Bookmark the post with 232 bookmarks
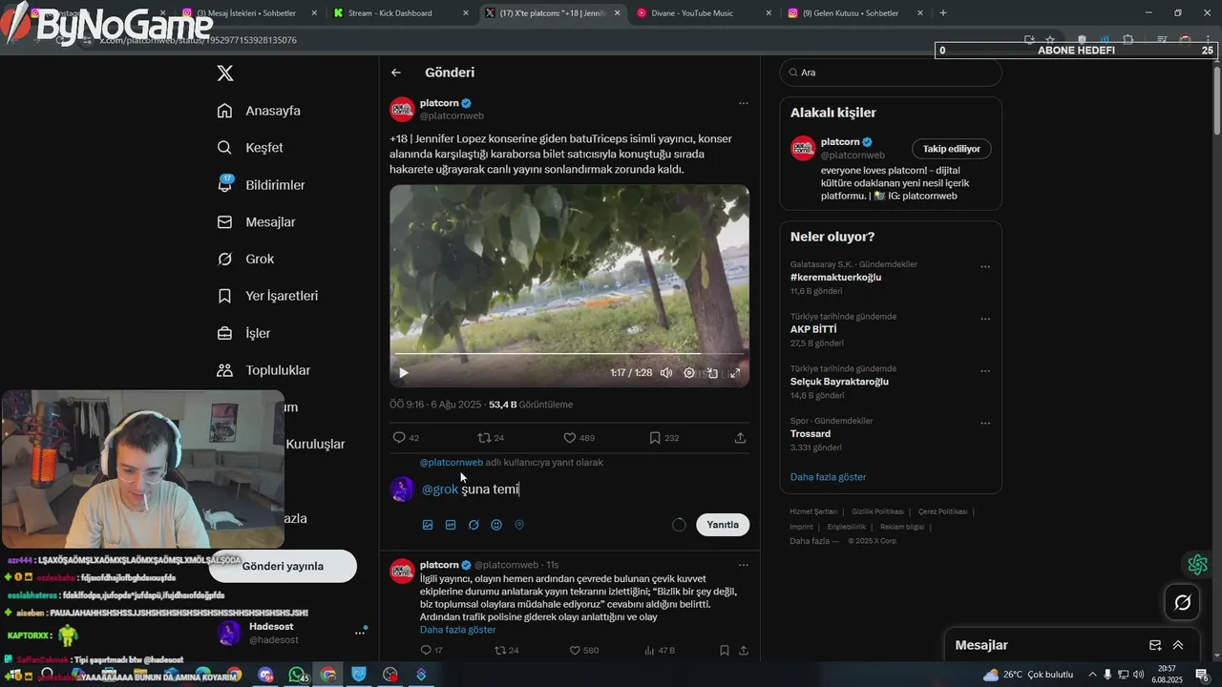The width and height of the screenshot is (1222, 687). click(664, 438)
